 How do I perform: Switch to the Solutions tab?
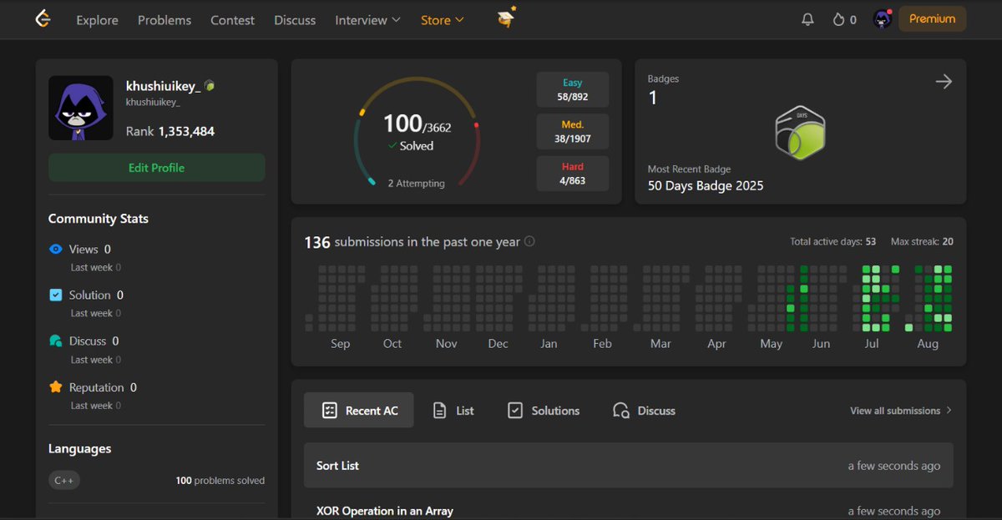pyautogui.click(x=544, y=411)
